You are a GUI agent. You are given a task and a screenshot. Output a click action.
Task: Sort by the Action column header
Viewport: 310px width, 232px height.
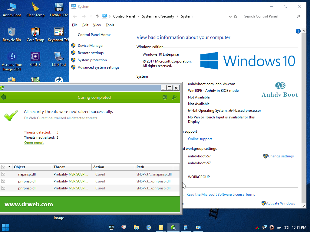[113, 167]
